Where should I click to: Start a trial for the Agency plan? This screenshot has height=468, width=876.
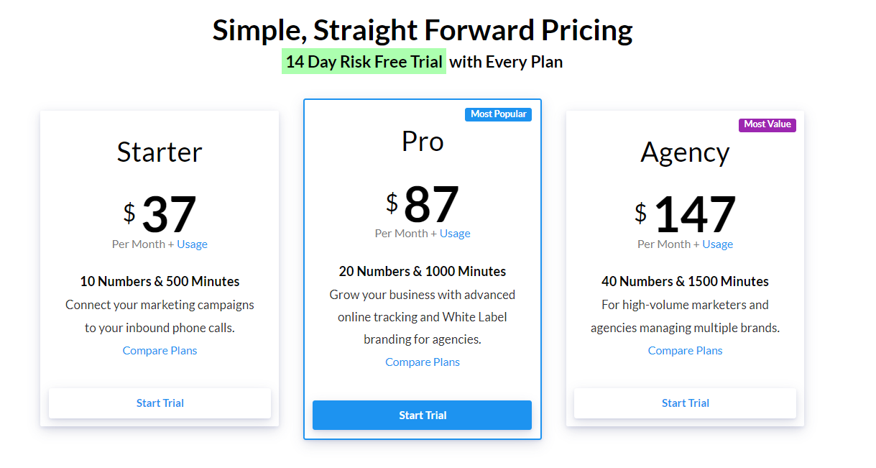click(x=685, y=403)
